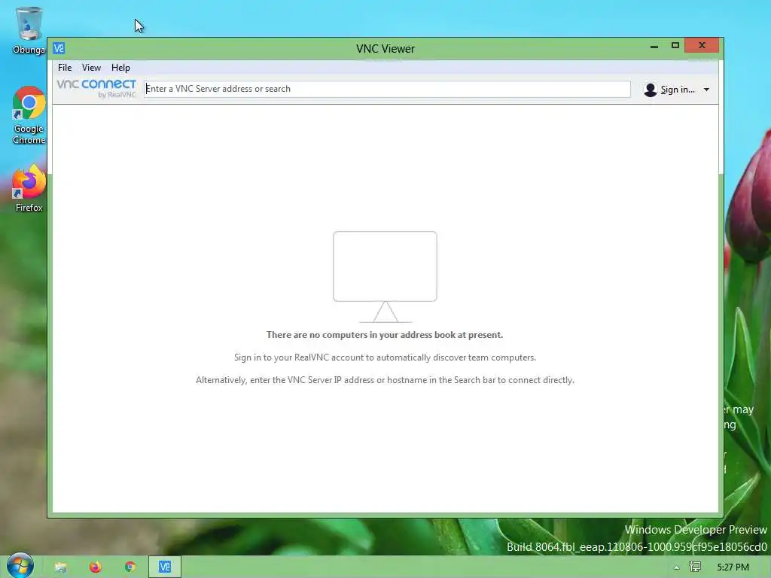Click the Sign in... button

coord(677,90)
